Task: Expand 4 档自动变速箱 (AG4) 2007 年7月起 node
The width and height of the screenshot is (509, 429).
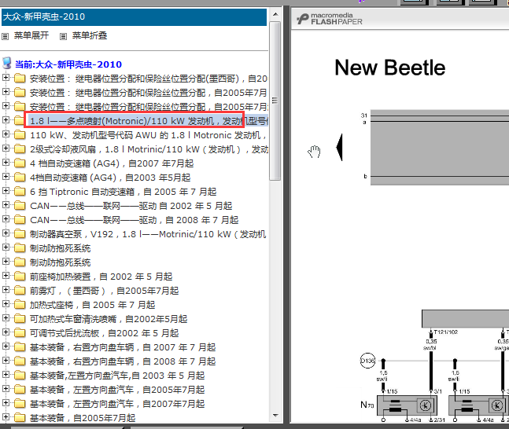Action: click(6, 162)
